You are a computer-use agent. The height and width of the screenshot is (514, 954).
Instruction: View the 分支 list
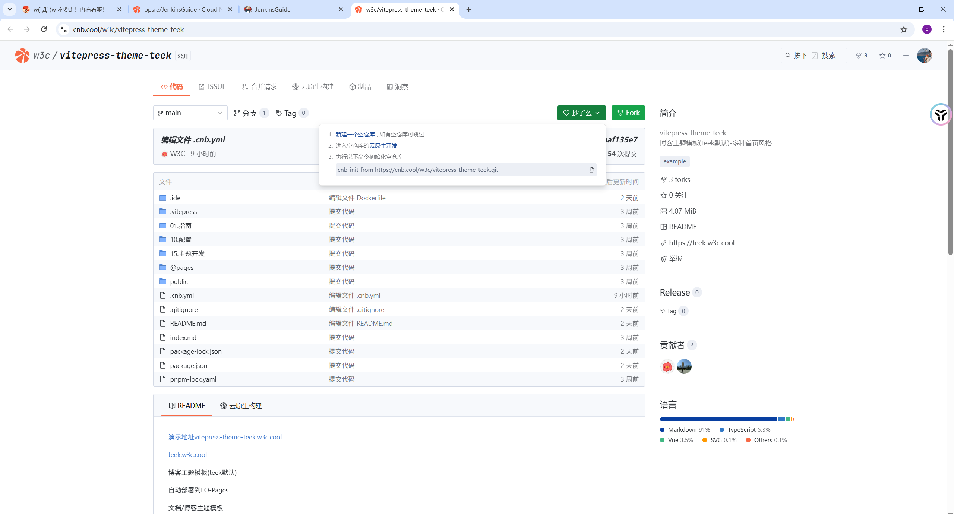(251, 113)
